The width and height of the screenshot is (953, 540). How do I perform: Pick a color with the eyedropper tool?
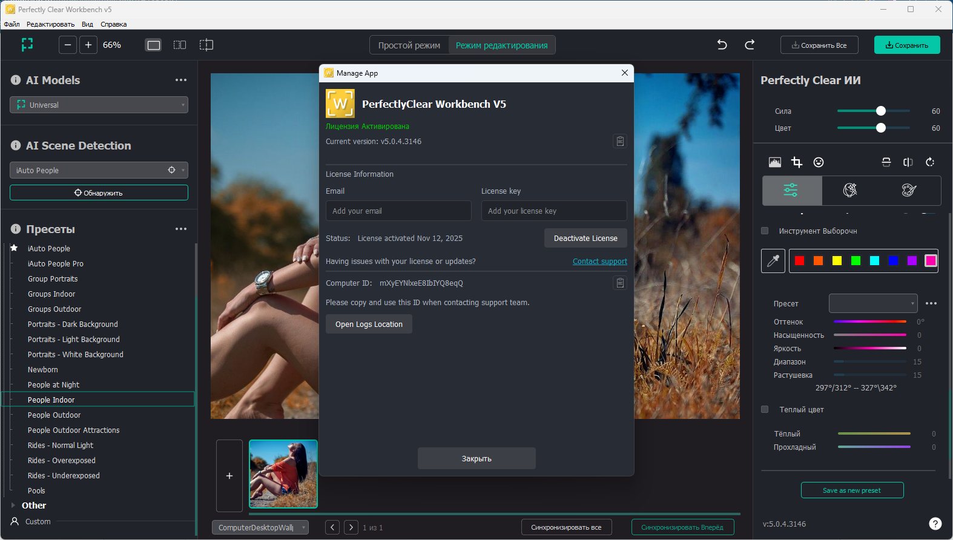tap(773, 261)
